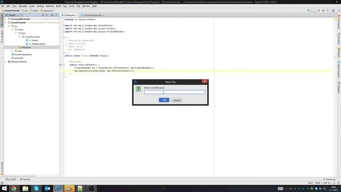The width and height of the screenshot is (341, 192).
Task: Click Search Everywhere magnifier icon
Action: tap(339, 11)
